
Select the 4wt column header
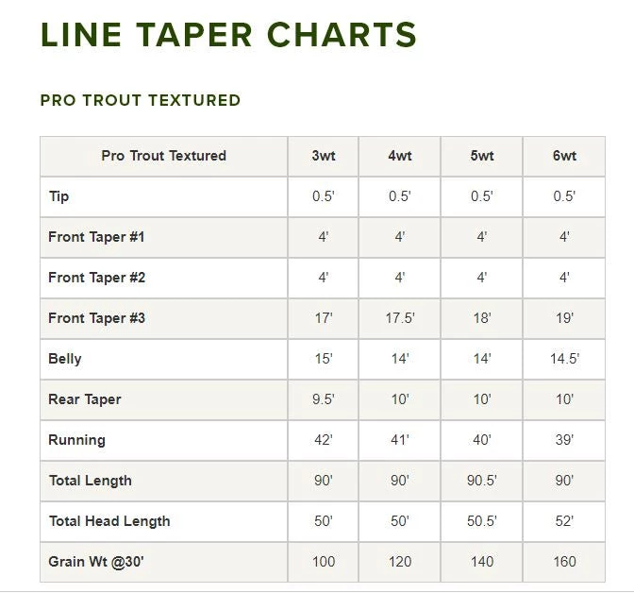pyautogui.click(x=399, y=156)
